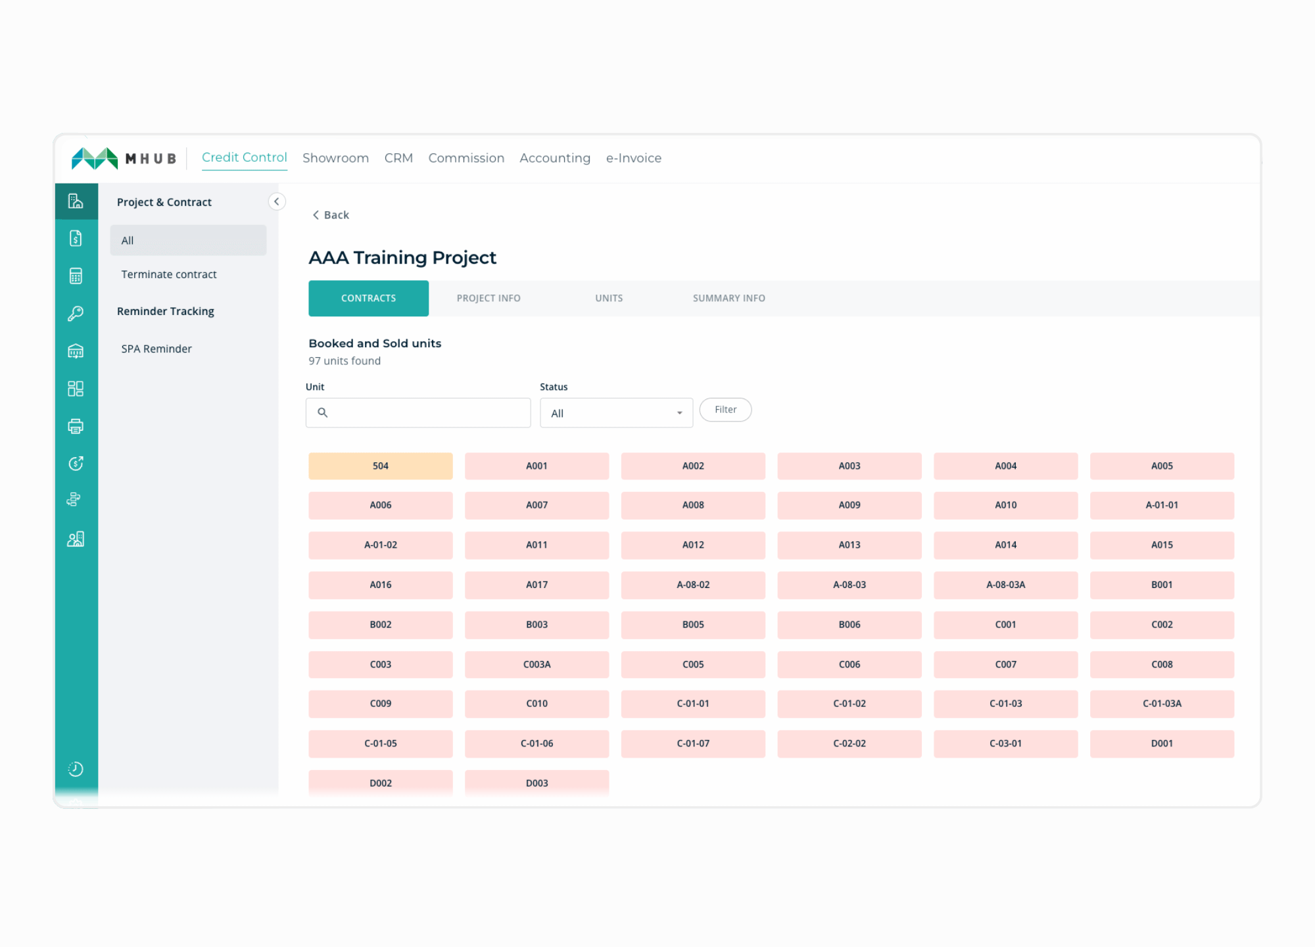Screen dimensions: 1315x947
Task: Open the invoice document dollar icon
Action: 76,238
